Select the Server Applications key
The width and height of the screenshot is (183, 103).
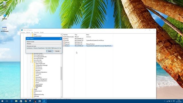[39, 55]
